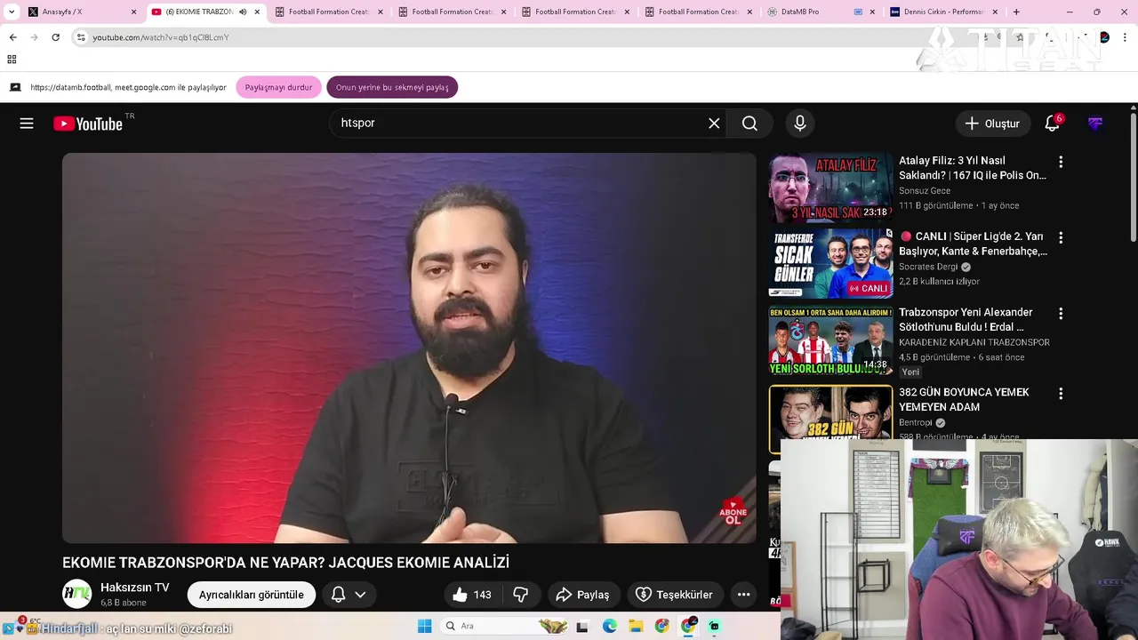Open a new browser tab
Image resolution: width=1138 pixels, height=640 pixels.
(1016, 12)
